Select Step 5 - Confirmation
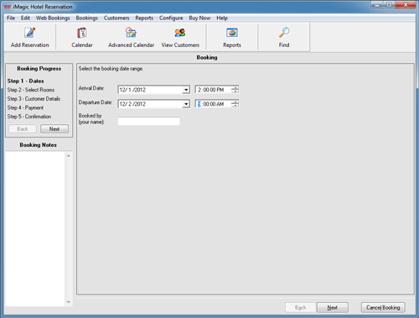This screenshot has height=318, width=419. coord(29,117)
